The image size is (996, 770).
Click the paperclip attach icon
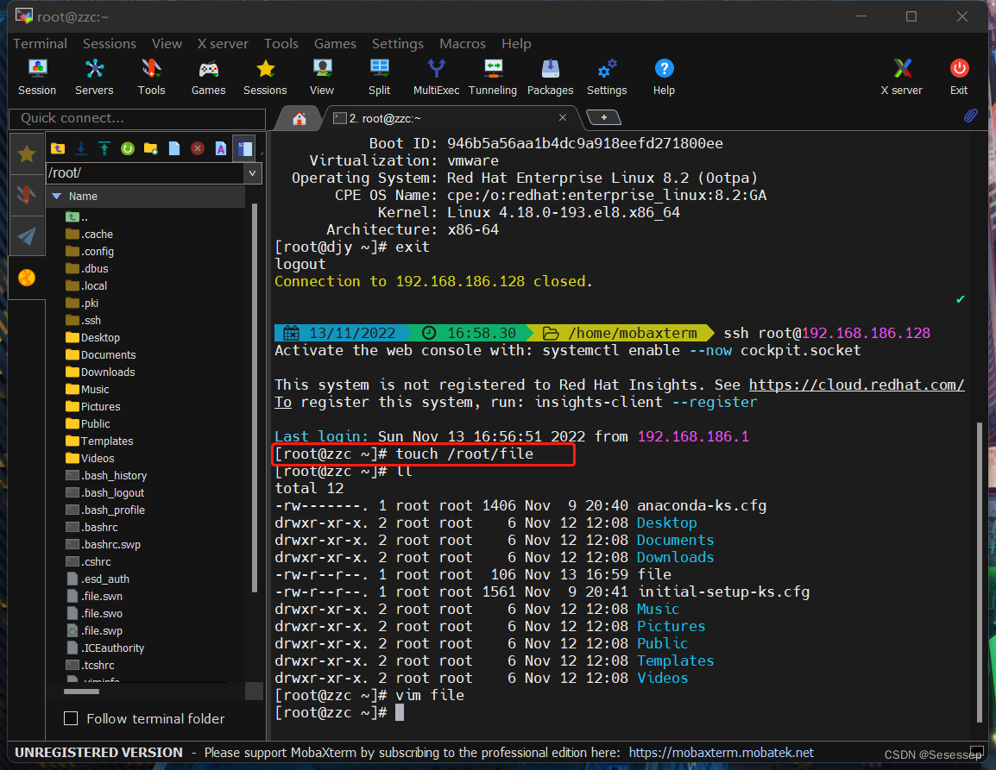[x=971, y=116]
